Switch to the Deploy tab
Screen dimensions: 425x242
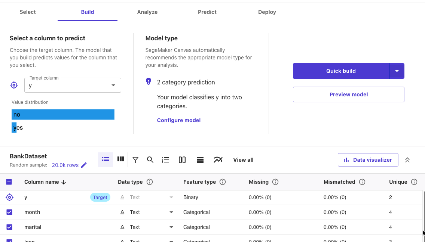tap(267, 12)
